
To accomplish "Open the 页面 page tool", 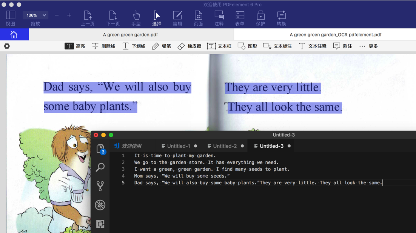I will (x=198, y=18).
